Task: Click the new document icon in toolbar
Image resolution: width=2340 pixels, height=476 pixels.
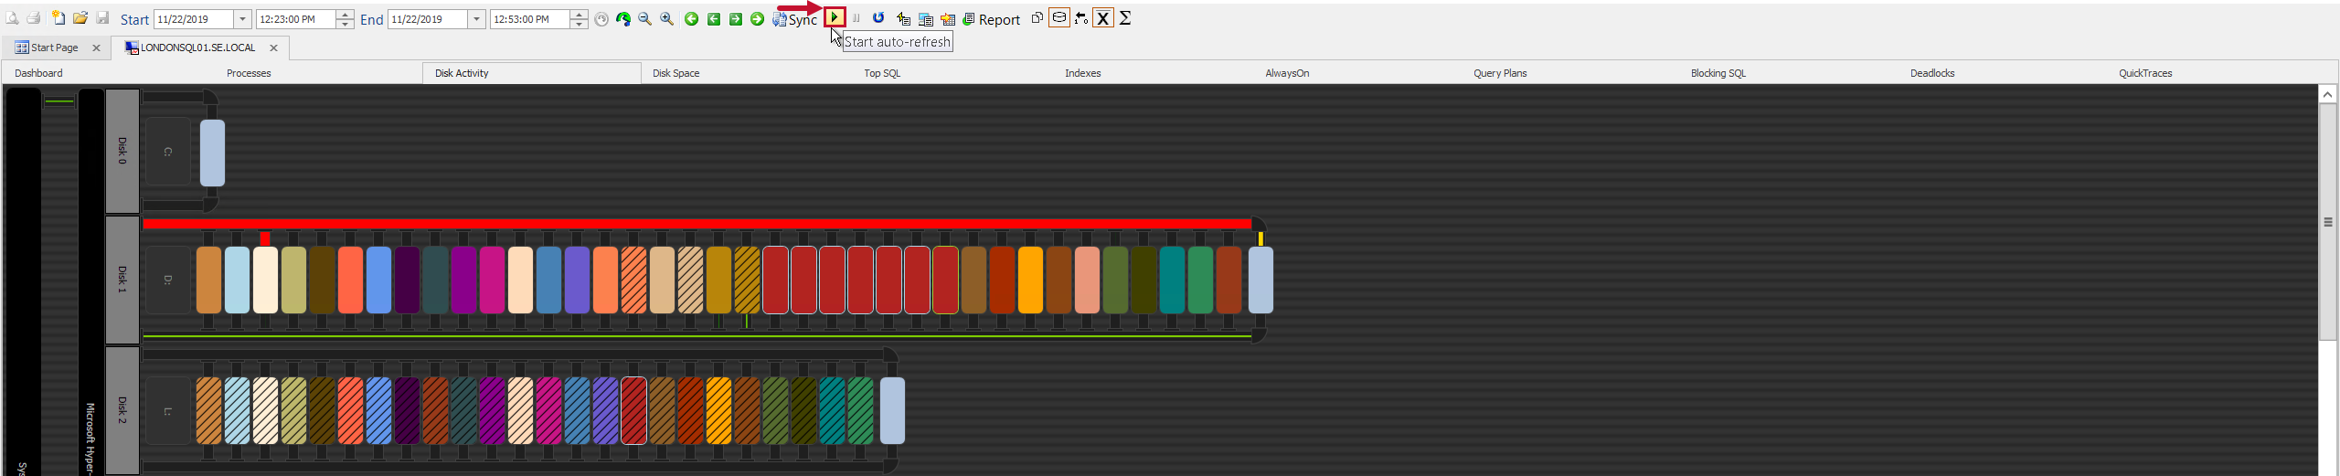Action: tap(58, 18)
